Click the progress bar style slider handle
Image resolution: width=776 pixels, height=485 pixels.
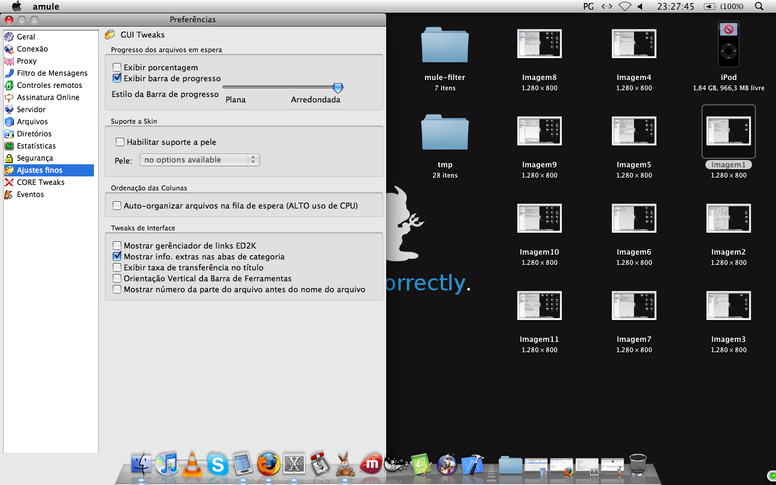click(338, 89)
